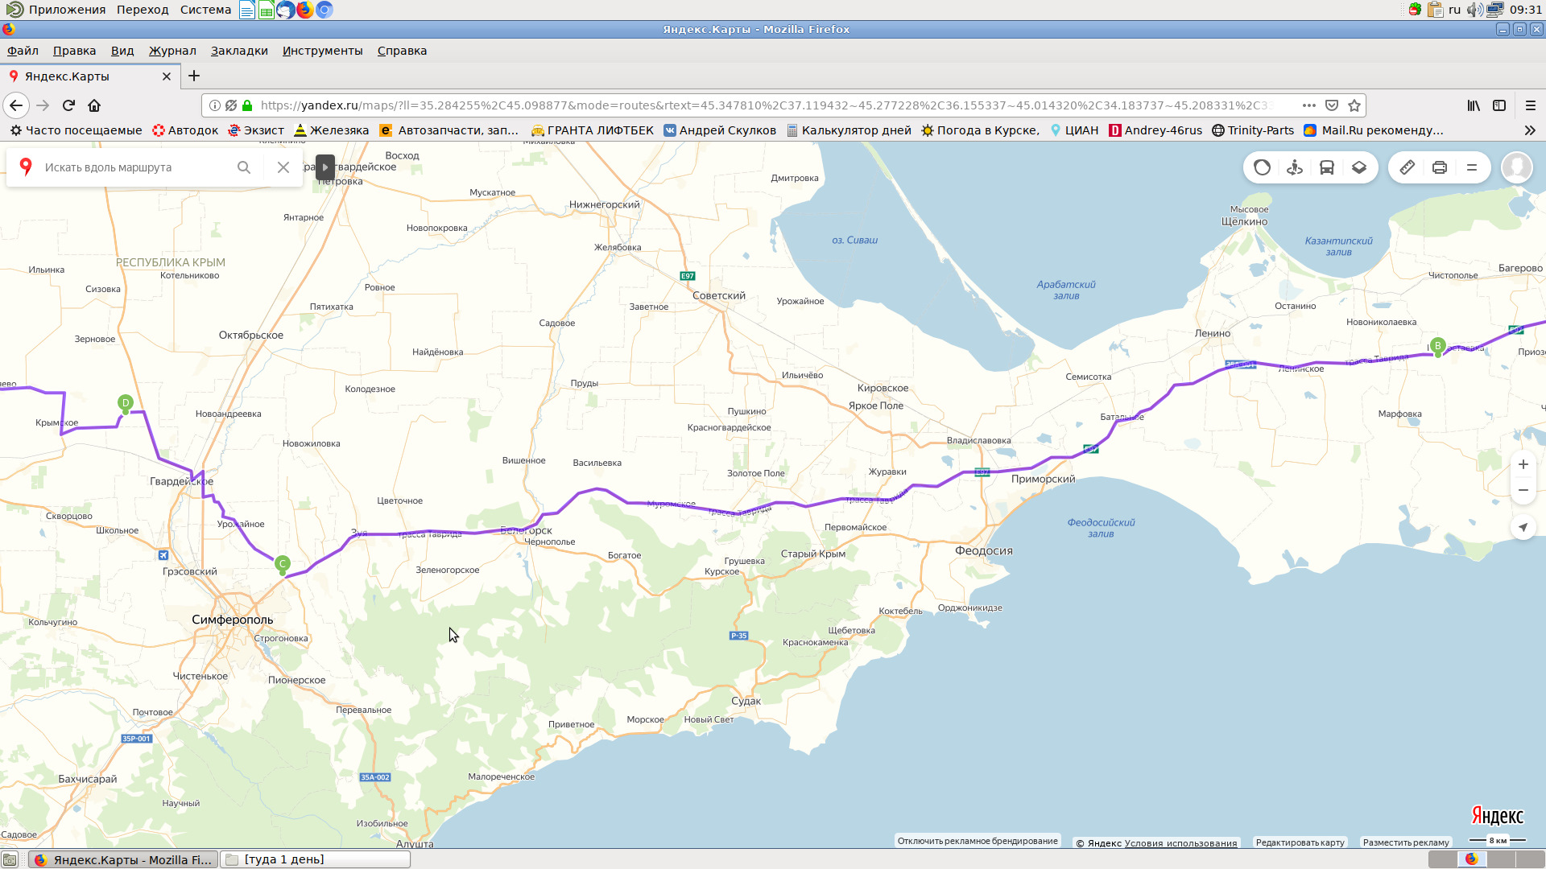Click the search magnifier icon
The height and width of the screenshot is (869, 1546).
(244, 167)
